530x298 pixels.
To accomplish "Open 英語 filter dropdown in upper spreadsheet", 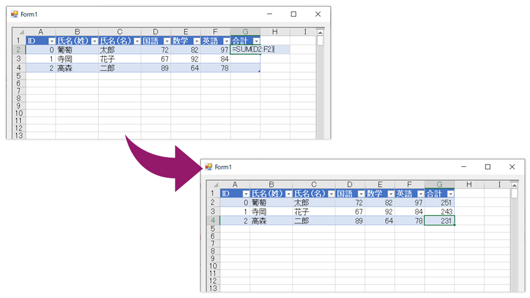I will coord(224,41).
